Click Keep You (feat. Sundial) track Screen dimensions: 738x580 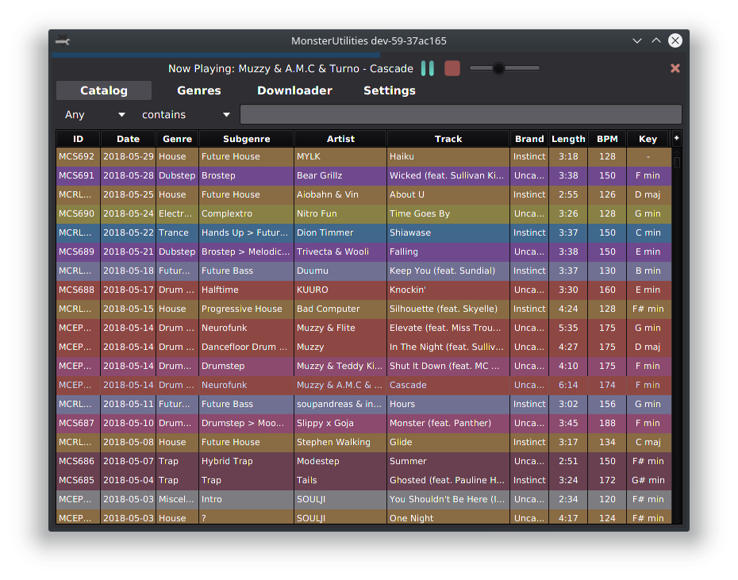(448, 271)
